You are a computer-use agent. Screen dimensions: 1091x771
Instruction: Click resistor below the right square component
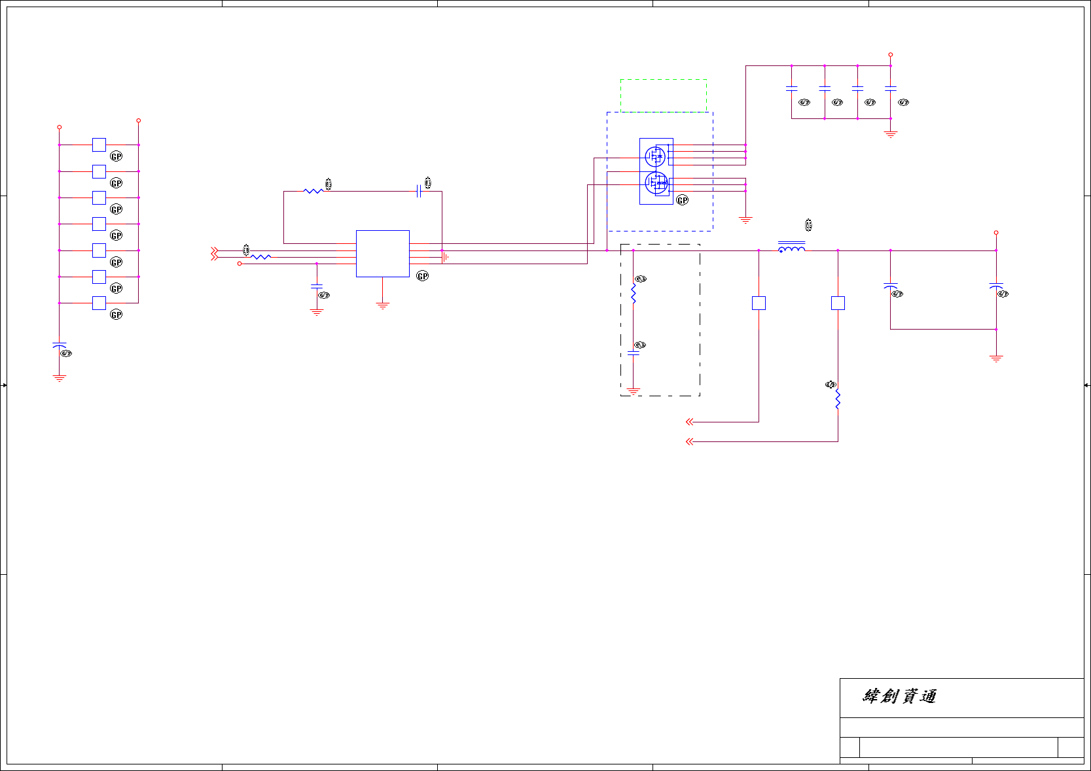tap(838, 399)
